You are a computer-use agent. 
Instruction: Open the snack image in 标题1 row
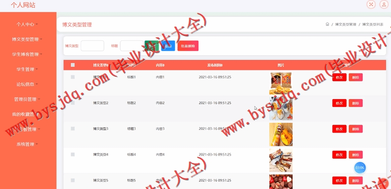(281, 83)
